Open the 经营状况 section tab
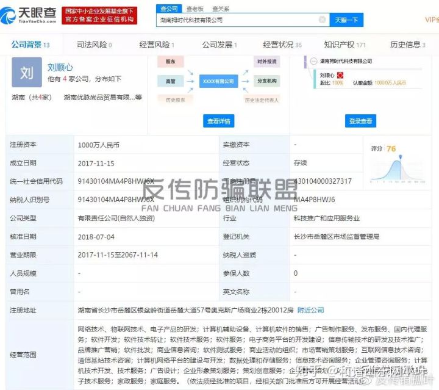439x390 pixels. tap(282, 45)
